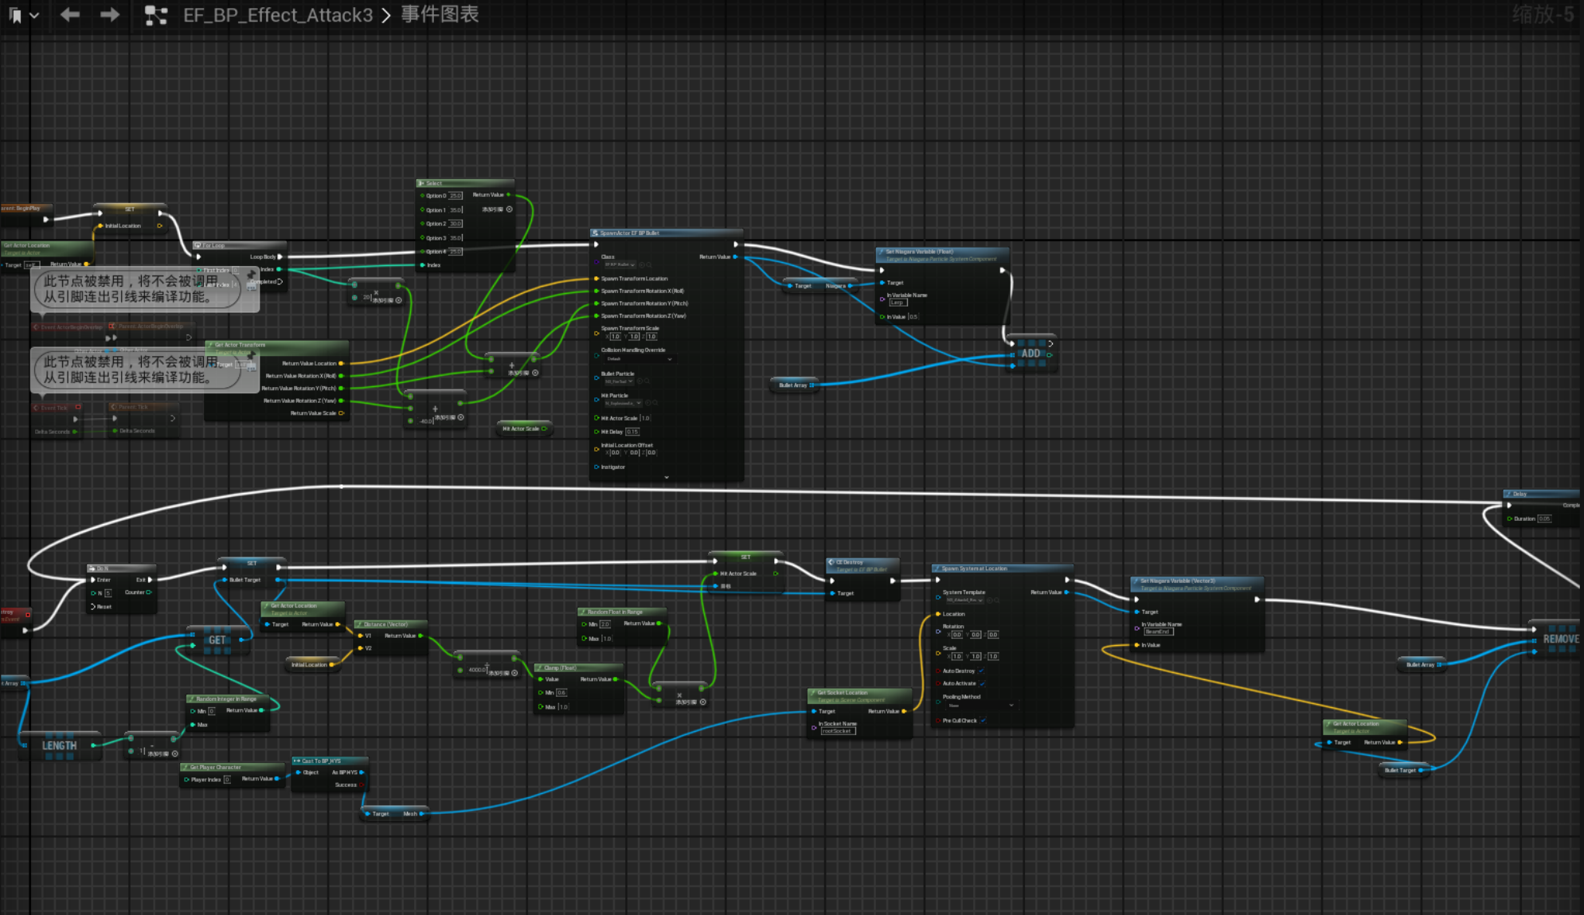
Task: Toggle Pre Cull Check checkbox
Action: [984, 721]
